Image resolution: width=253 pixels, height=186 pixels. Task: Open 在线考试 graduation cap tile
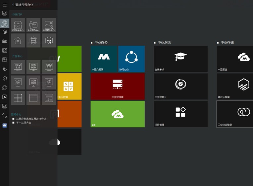coord(180,59)
